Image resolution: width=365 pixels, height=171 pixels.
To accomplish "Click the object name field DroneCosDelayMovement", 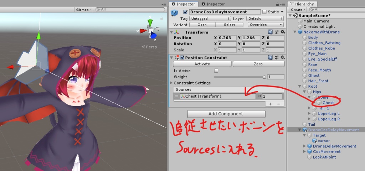I will (225, 12).
